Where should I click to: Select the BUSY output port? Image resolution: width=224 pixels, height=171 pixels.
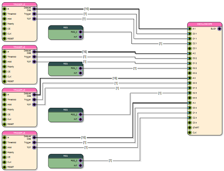(x=220, y=29)
